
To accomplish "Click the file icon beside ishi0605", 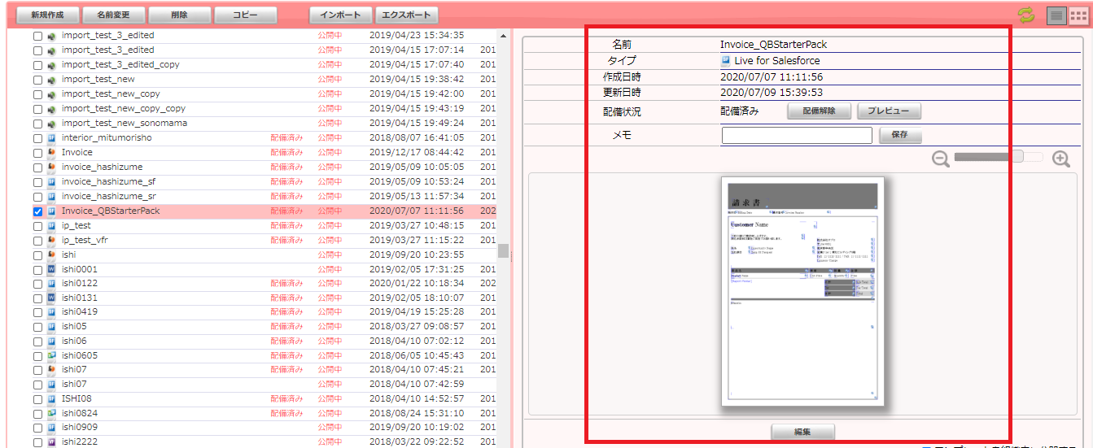I will point(50,355).
